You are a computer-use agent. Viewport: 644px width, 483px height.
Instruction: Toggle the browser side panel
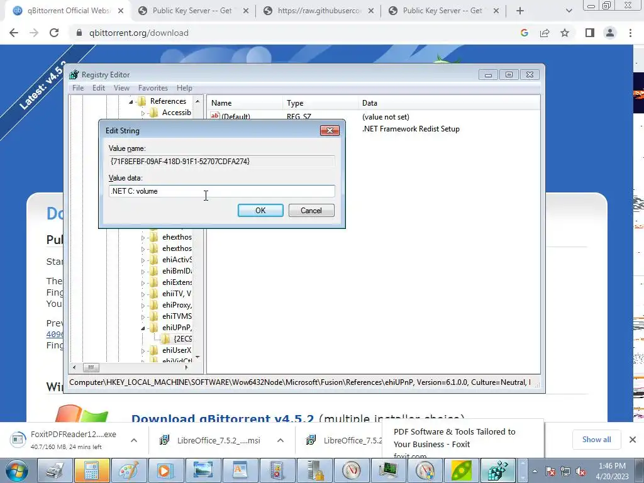click(590, 33)
